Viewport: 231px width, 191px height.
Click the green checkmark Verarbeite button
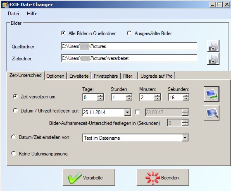click(89, 177)
